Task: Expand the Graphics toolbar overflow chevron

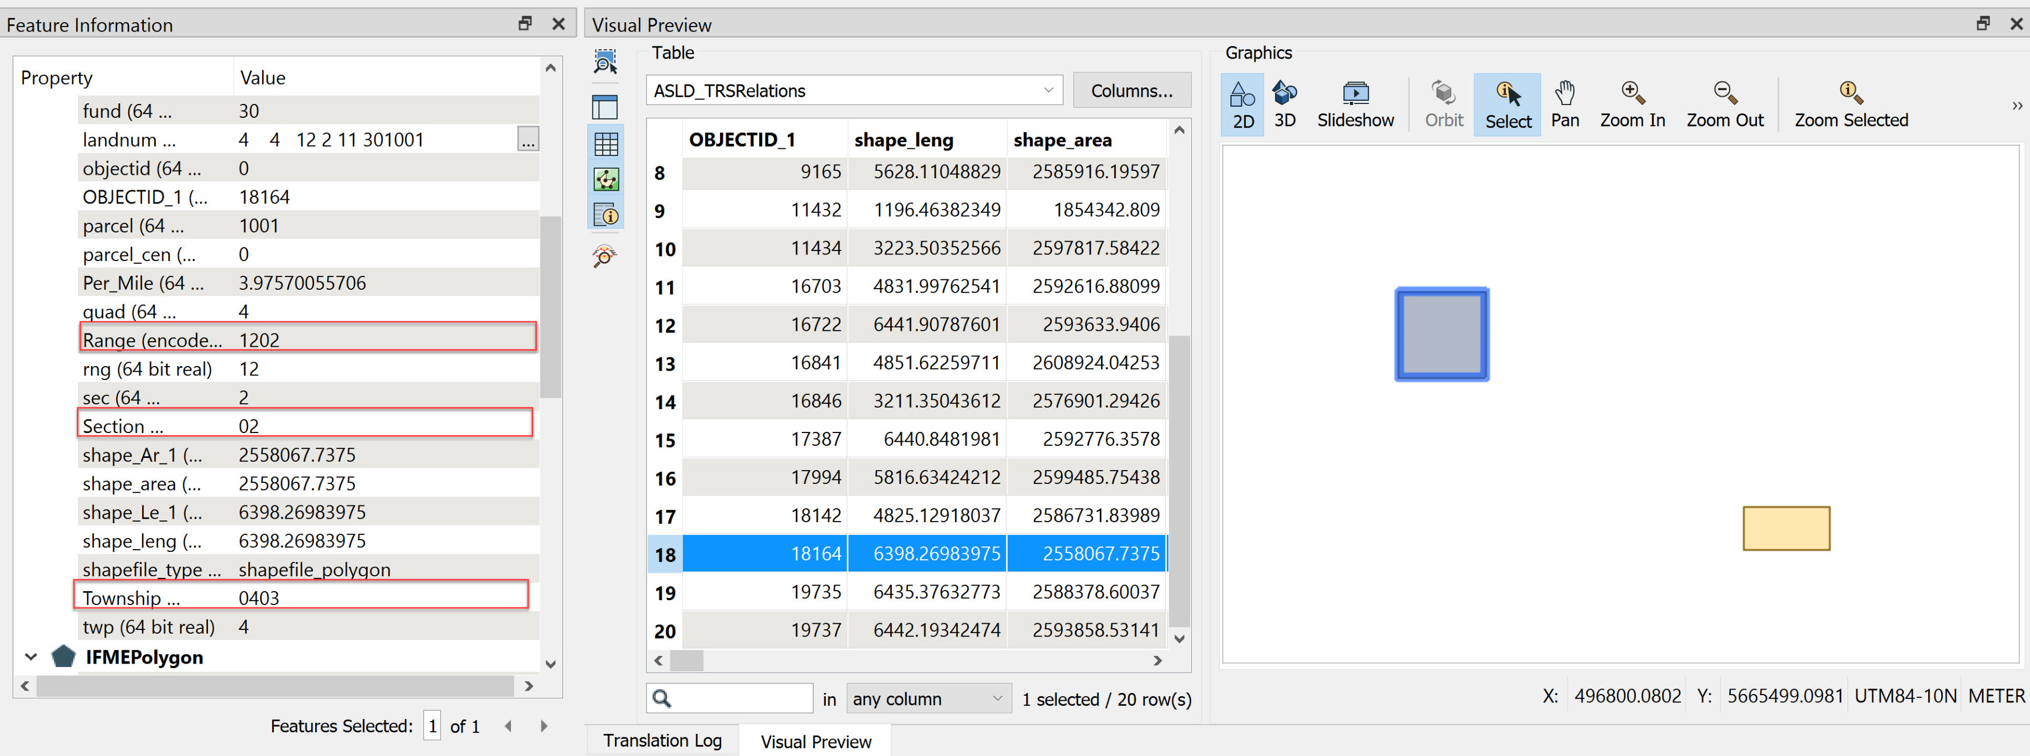Action: 2017,106
